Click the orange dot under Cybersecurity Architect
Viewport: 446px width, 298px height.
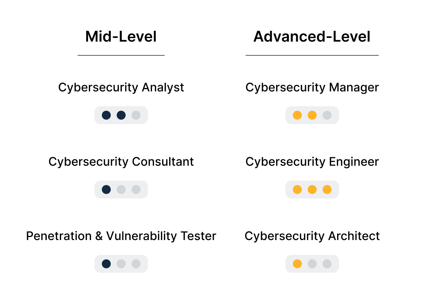click(297, 264)
